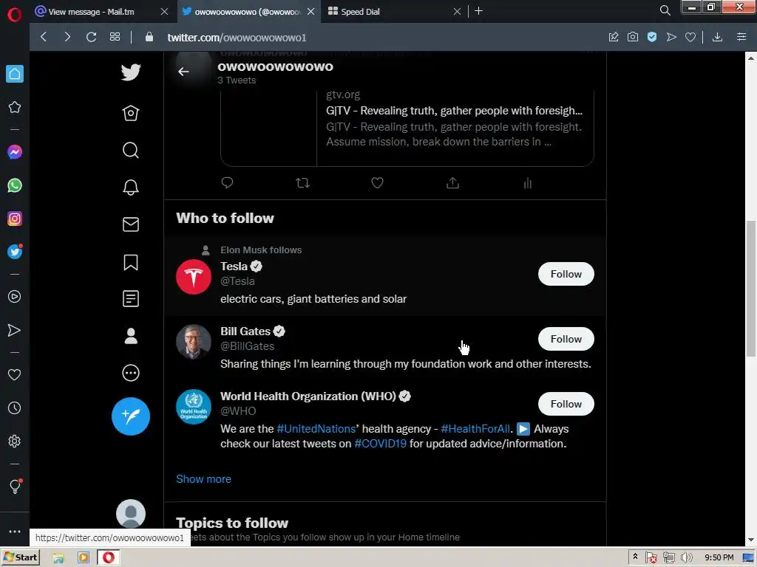Click the Twitter bird logo
This screenshot has height=567, width=757.
click(131, 72)
